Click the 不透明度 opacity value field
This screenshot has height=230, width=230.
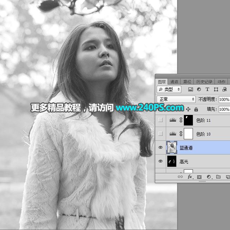[x=224, y=99]
